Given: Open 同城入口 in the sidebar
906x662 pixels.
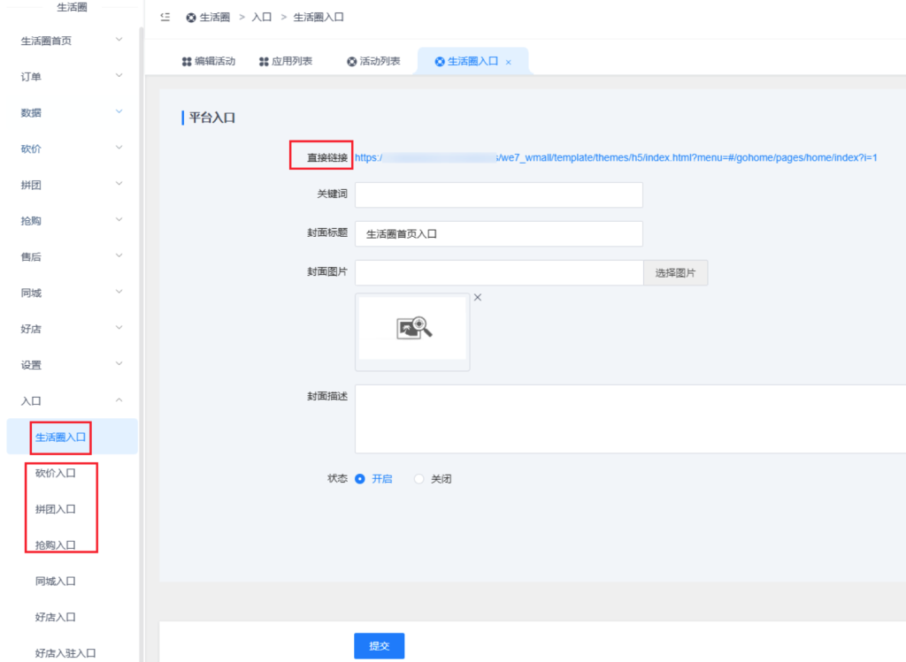Looking at the screenshot, I should 55,581.
